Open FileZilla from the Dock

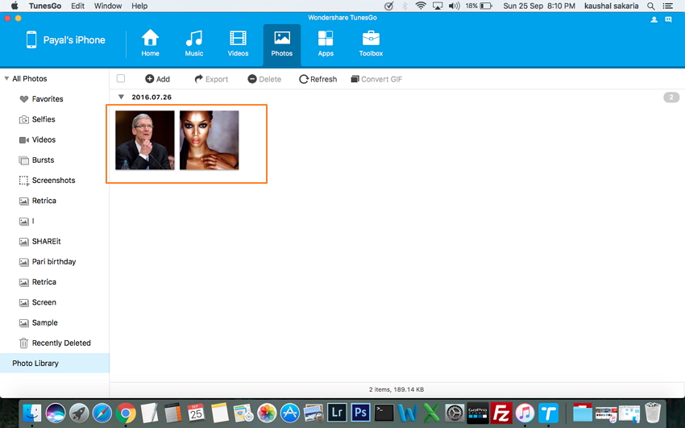coord(501,413)
